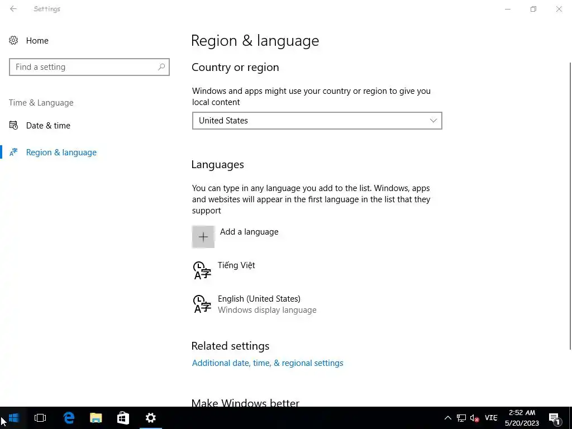Minimize the Settings window

point(507,9)
